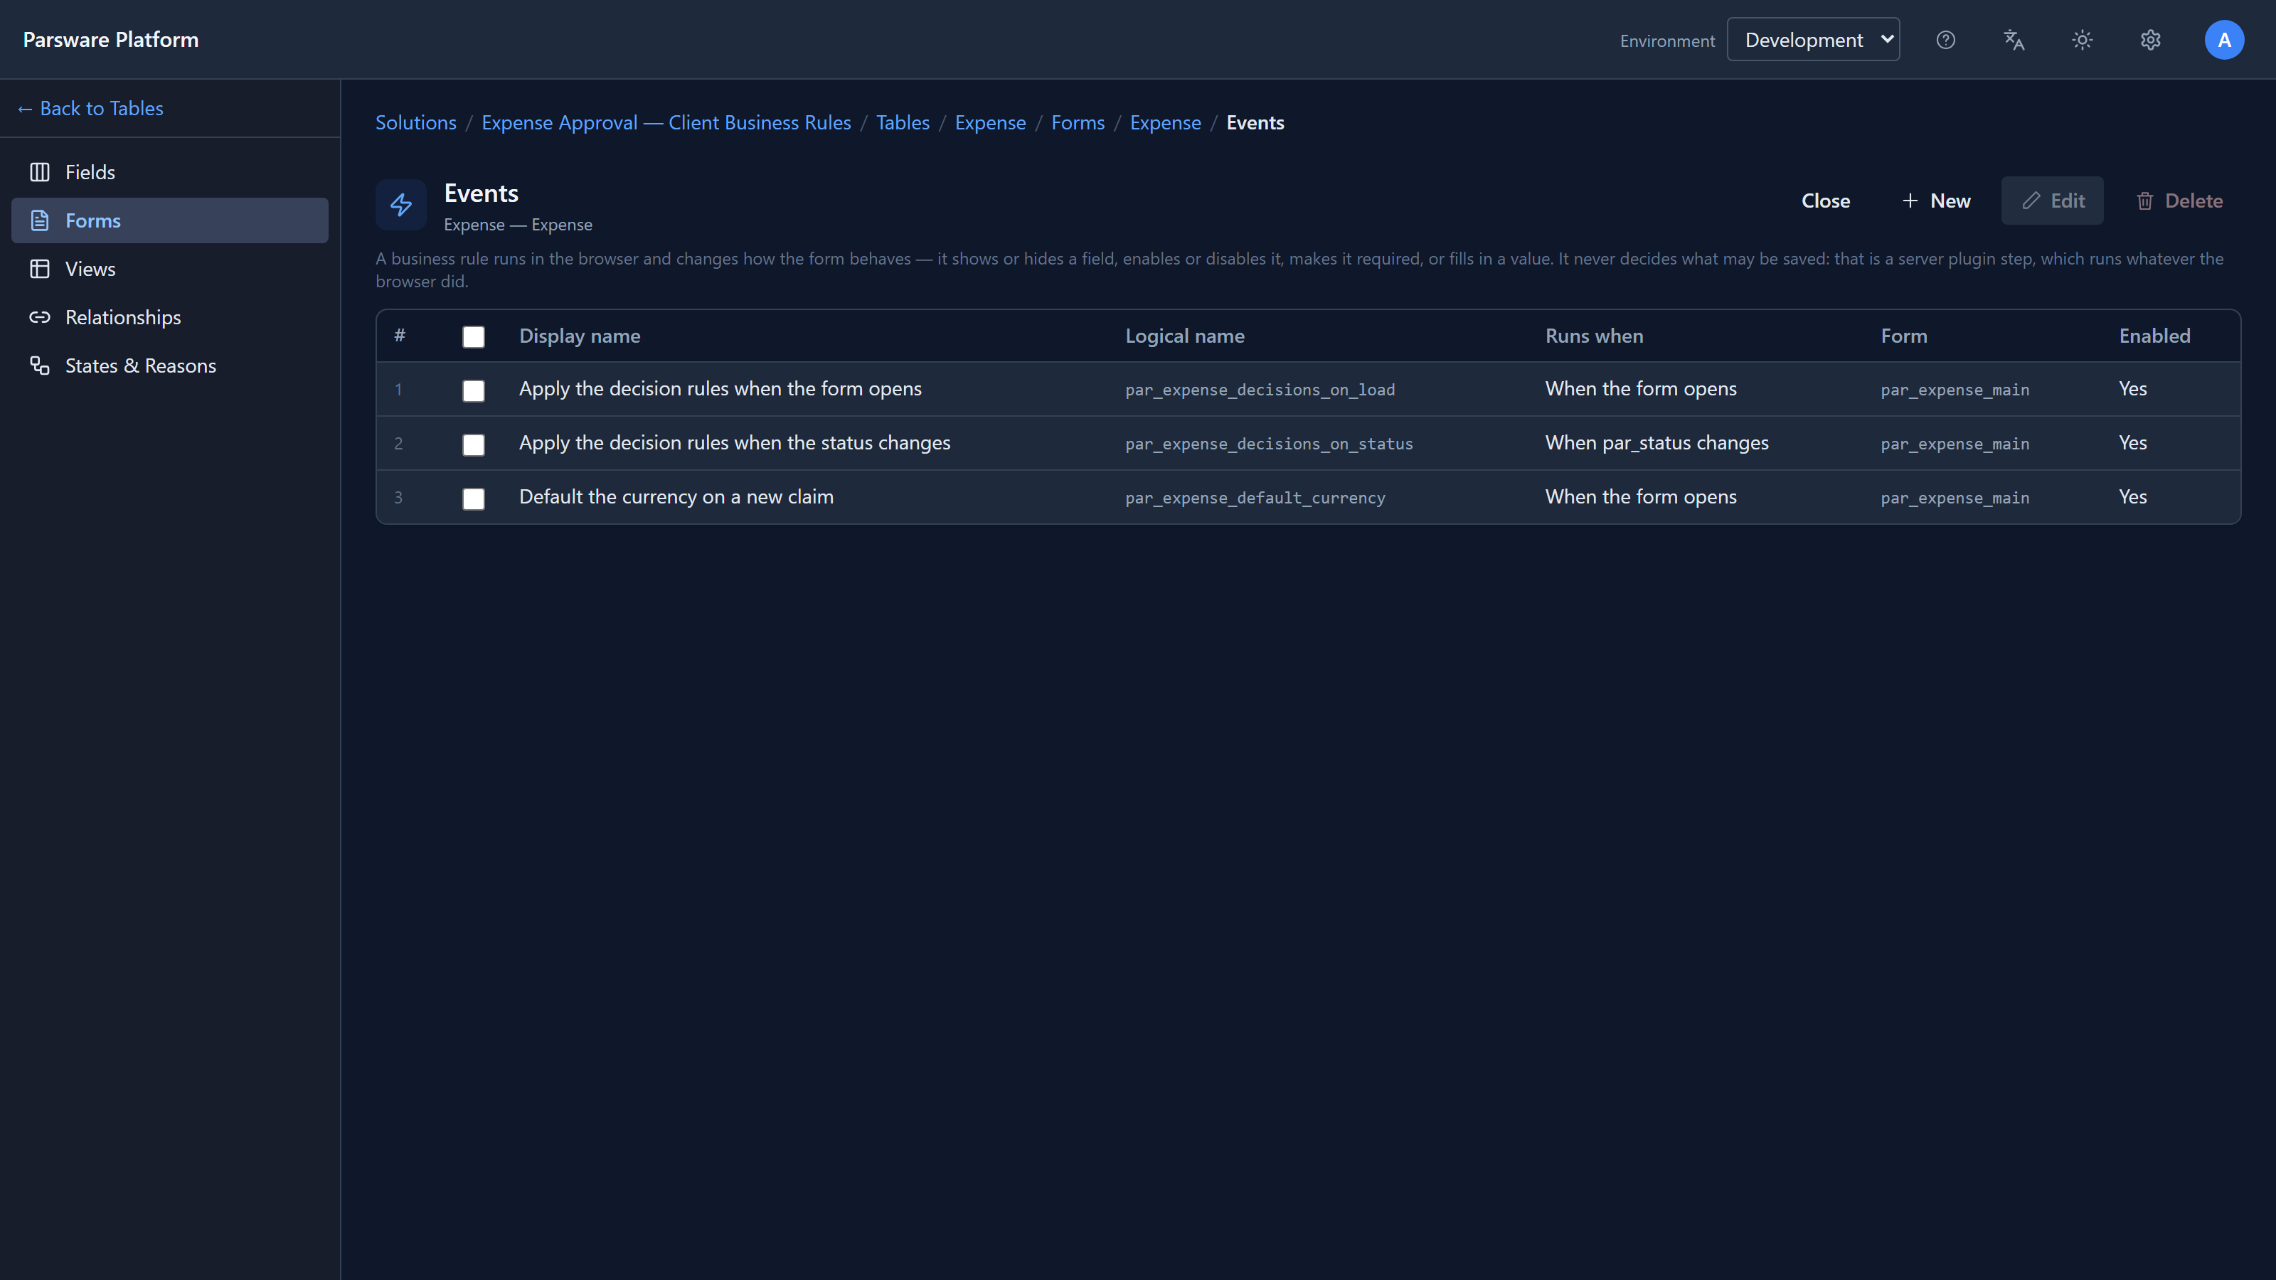Click the Relationships link icon in sidebar
This screenshot has width=2276, height=1280.
point(40,317)
